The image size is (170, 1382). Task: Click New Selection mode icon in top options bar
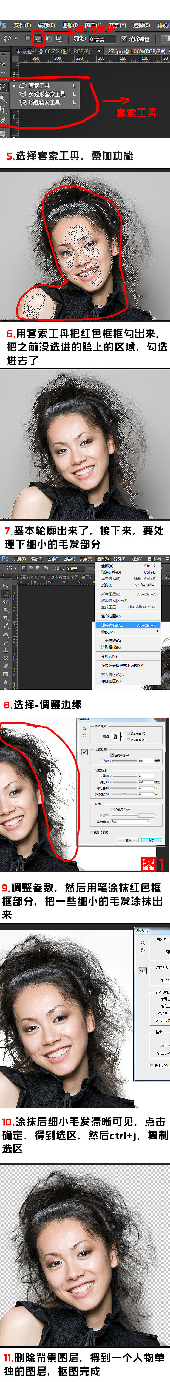pyautogui.click(x=28, y=39)
